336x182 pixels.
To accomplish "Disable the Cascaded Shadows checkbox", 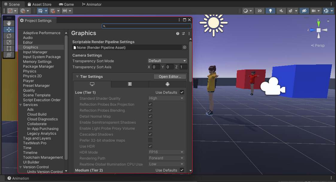I will click(150, 134).
